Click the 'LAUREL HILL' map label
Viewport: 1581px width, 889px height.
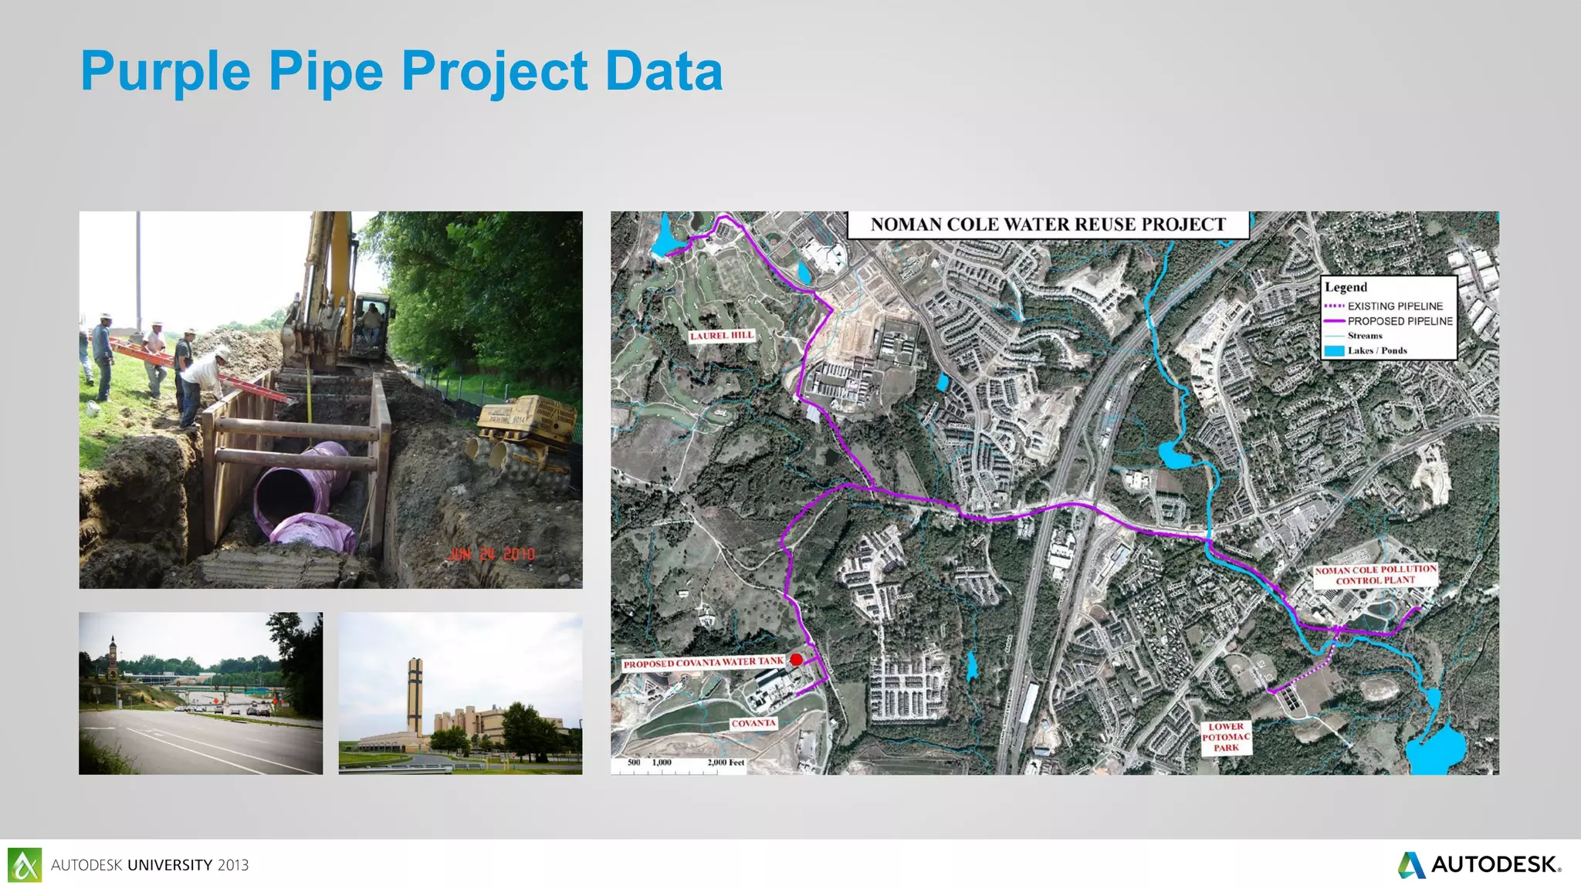(x=722, y=336)
